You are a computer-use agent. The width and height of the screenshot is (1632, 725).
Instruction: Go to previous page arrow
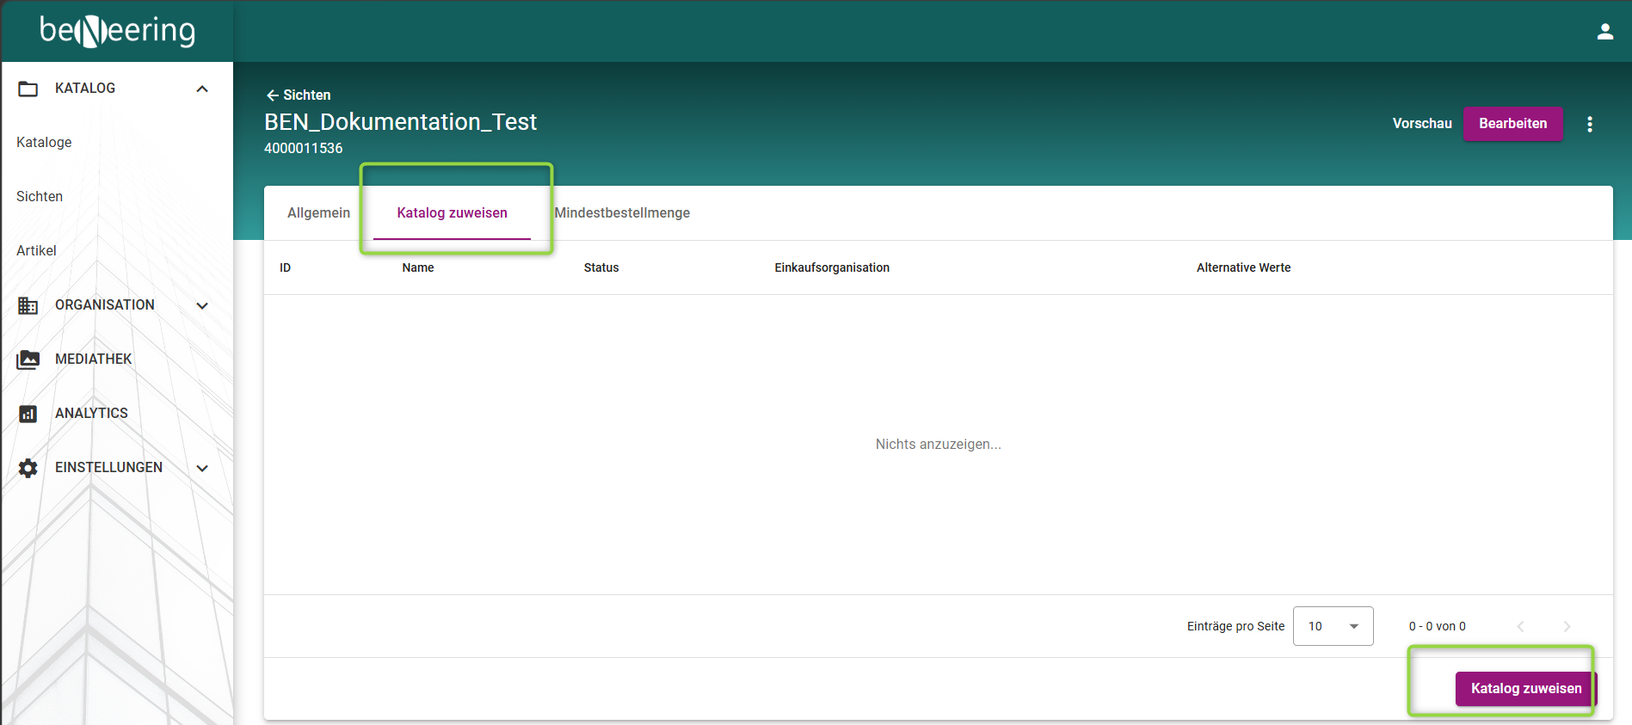point(1520,626)
